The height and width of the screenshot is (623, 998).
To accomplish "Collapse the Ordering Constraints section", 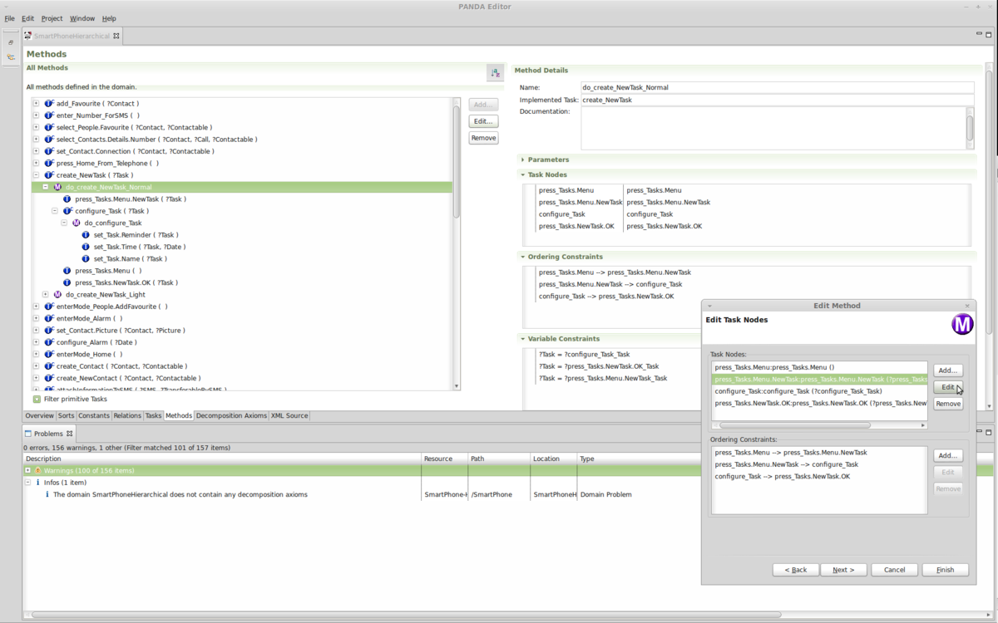I will [x=523, y=257].
